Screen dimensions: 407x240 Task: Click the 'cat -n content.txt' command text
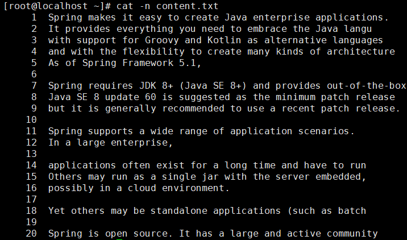click(x=168, y=6)
